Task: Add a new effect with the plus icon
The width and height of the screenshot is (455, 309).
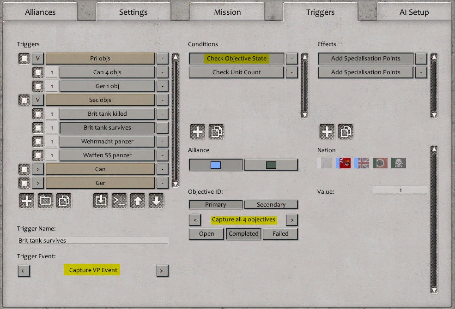Action: 327,131
